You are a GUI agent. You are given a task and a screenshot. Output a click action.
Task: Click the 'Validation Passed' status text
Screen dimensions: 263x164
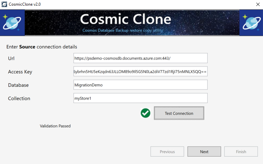click(x=55, y=126)
